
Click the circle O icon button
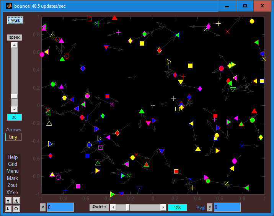pyautogui.click(x=16, y=208)
